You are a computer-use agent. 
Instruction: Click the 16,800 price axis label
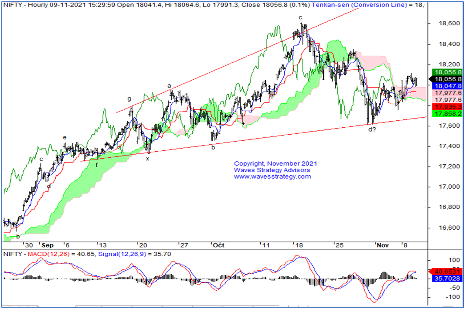pos(449,207)
